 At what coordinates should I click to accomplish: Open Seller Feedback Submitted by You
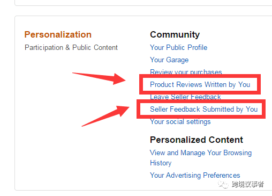tap(203, 109)
